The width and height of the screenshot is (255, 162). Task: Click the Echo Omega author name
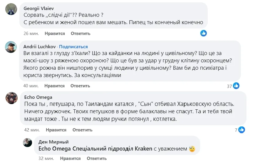pyautogui.click(x=36, y=97)
